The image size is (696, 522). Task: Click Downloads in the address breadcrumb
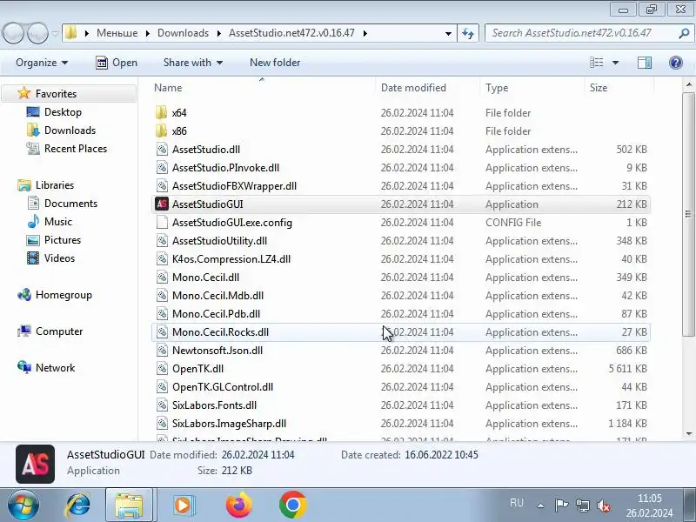[183, 33]
